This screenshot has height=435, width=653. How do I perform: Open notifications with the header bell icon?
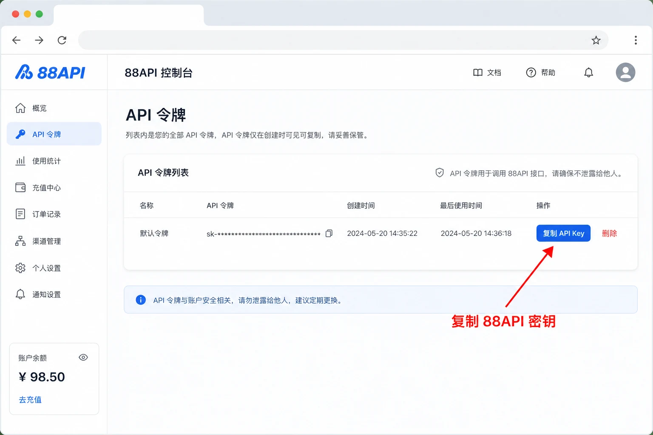pos(588,73)
